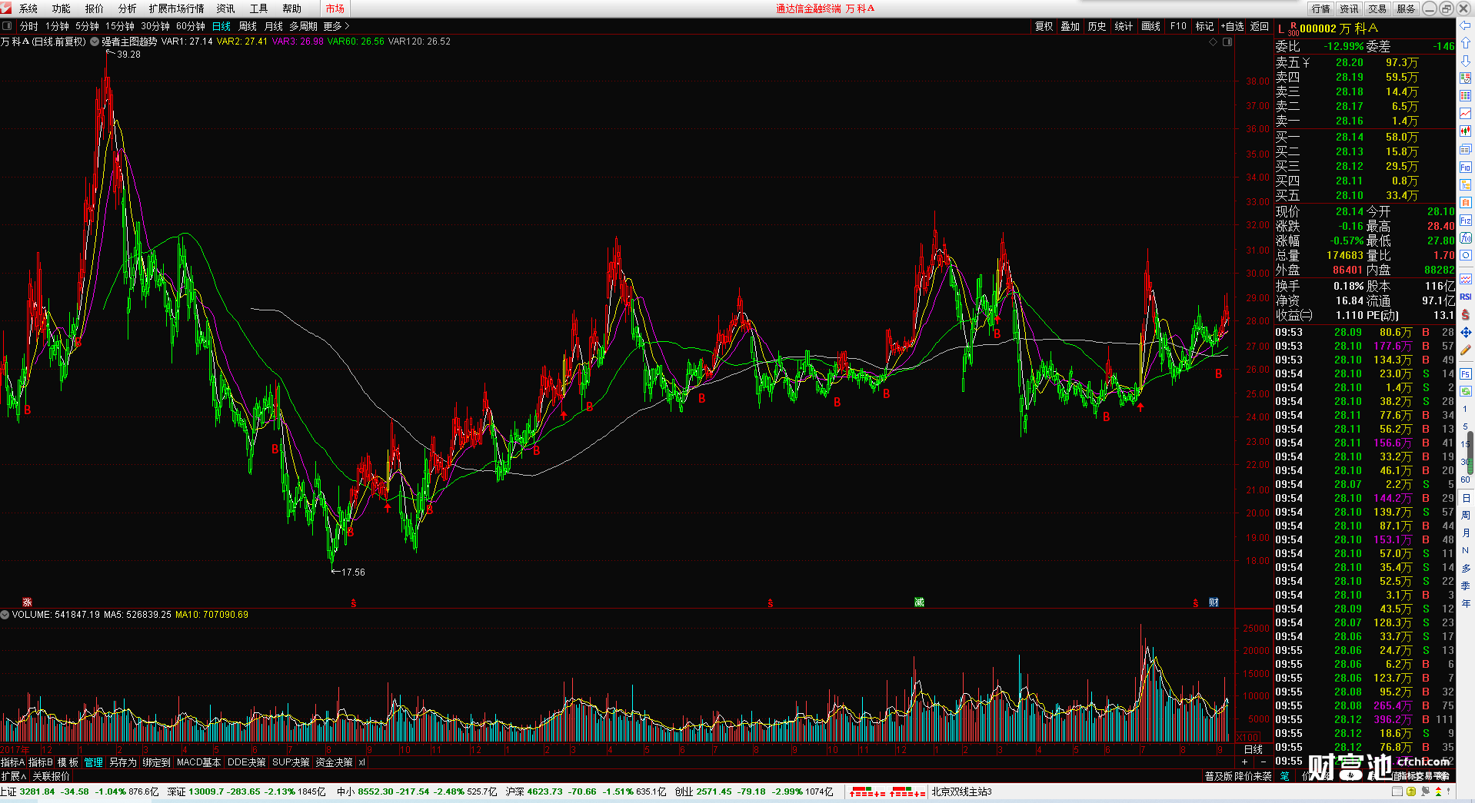Click the up arrow for previous stock

pos(1466,43)
